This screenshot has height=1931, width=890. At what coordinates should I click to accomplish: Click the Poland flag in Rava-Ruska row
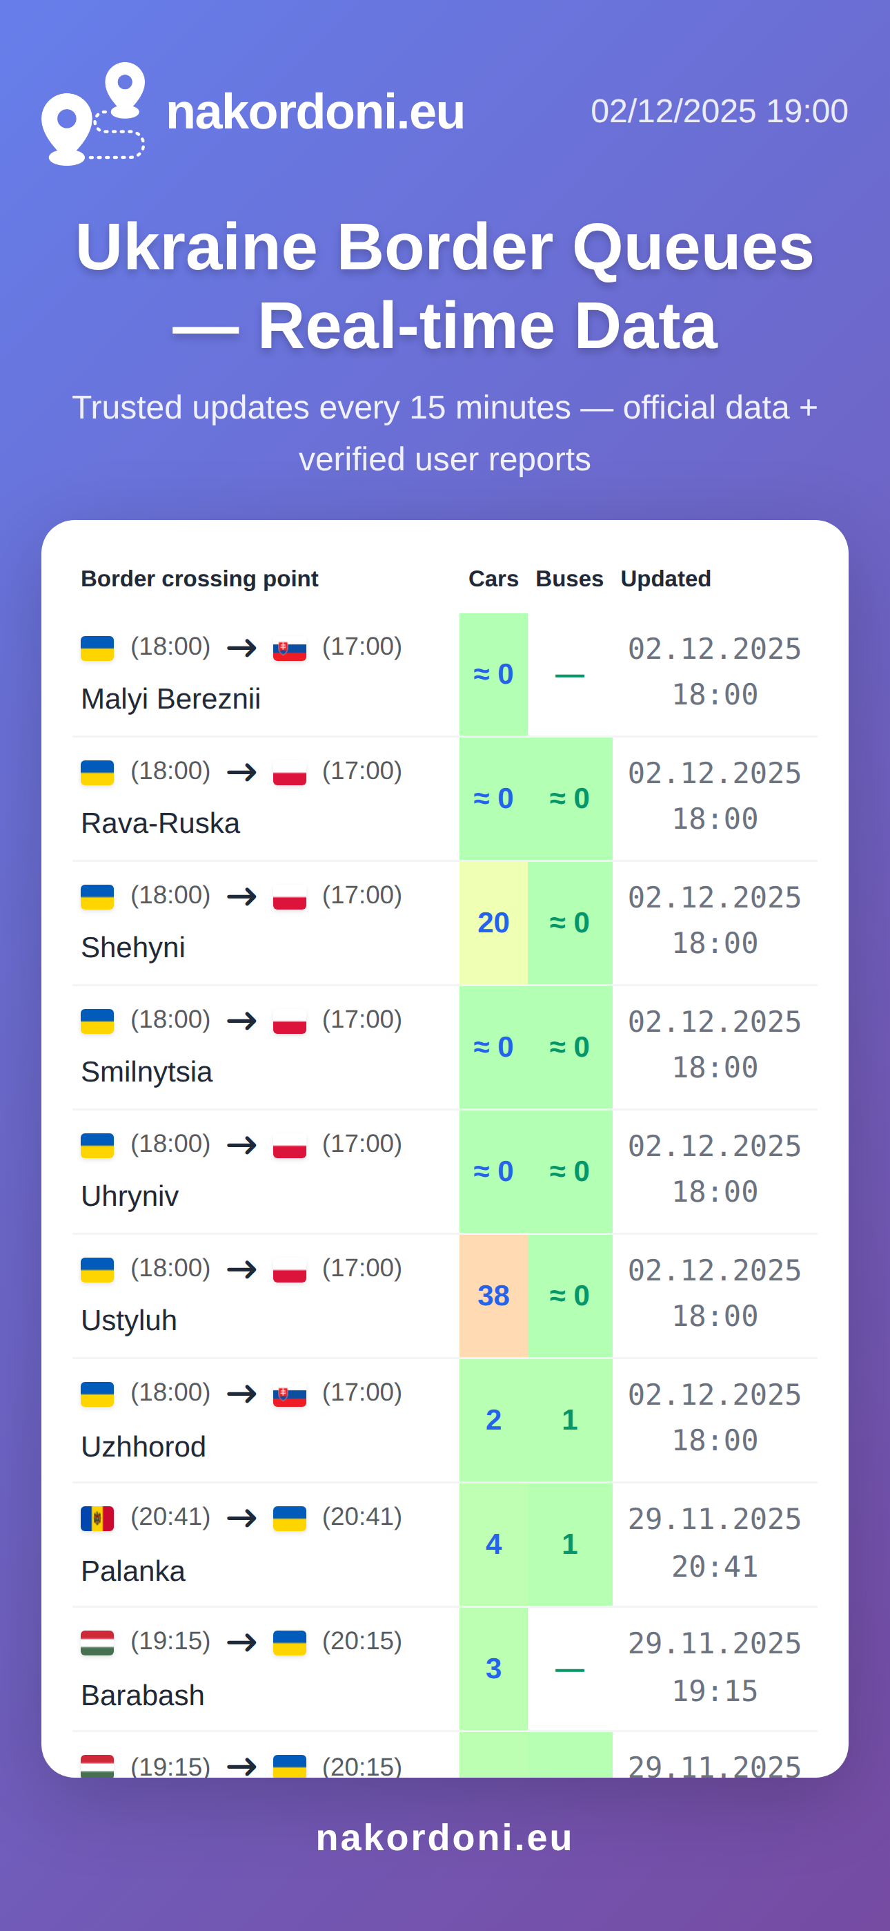coord(289,773)
